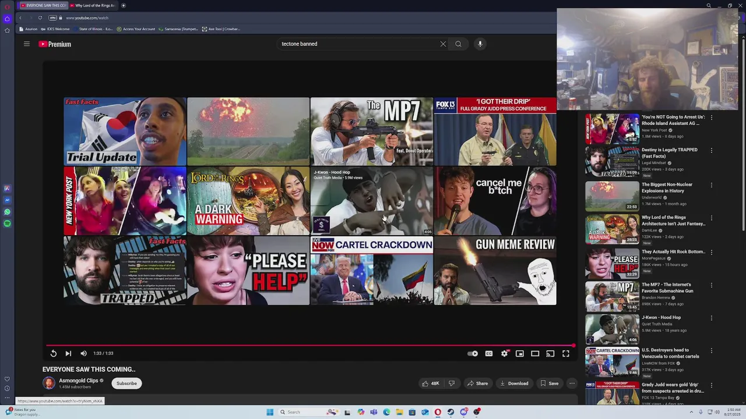This screenshot has width=746, height=419.
Task: Activate miniplayer mode icon
Action: 520,353
